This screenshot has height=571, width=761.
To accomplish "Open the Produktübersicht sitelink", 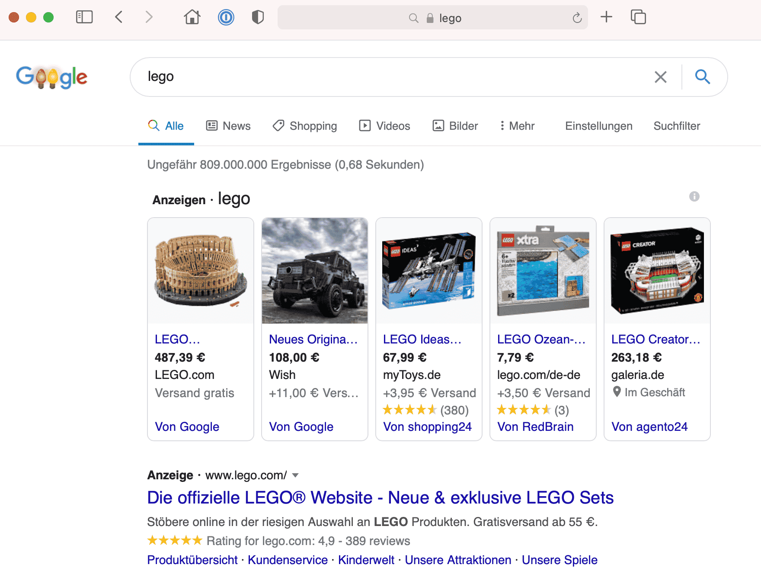I will (x=192, y=560).
